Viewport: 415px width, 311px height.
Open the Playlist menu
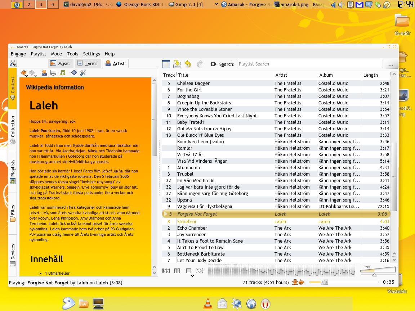pyautogui.click(x=39, y=54)
